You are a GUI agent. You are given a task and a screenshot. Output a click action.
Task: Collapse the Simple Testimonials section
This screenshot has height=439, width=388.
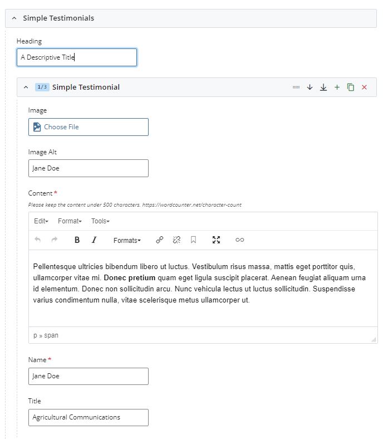coord(14,18)
